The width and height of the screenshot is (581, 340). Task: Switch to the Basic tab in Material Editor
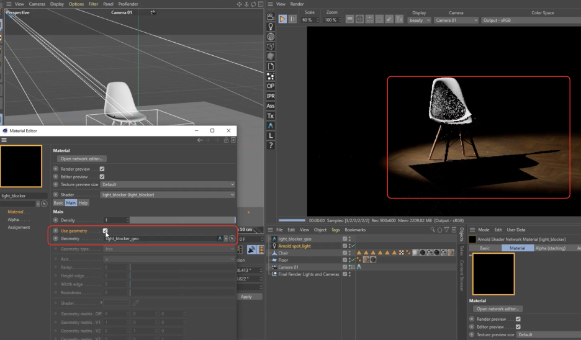tap(58, 203)
